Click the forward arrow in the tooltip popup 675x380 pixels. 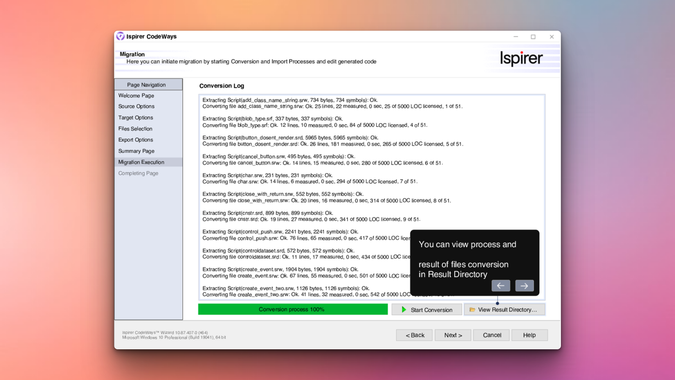[x=525, y=285]
